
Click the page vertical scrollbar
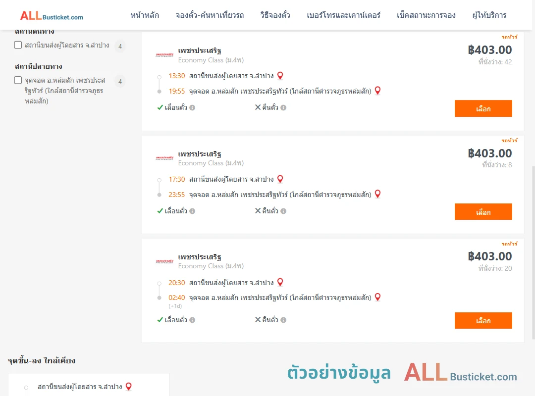(x=534, y=252)
